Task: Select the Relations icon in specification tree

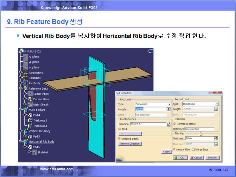Action: [x=25, y=78]
